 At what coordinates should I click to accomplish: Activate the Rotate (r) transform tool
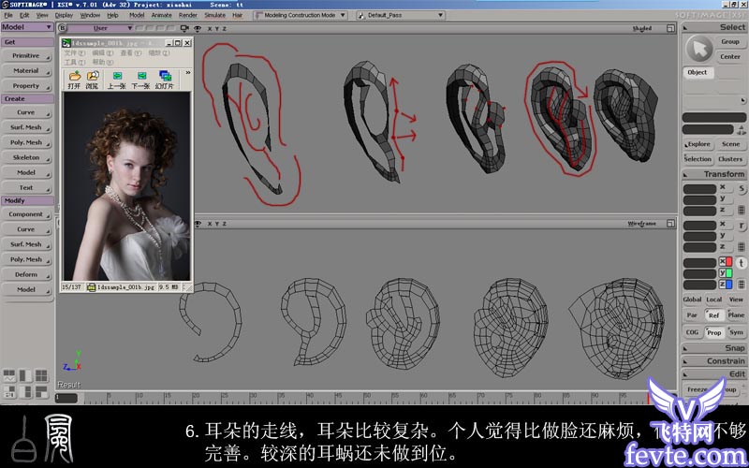click(x=742, y=226)
